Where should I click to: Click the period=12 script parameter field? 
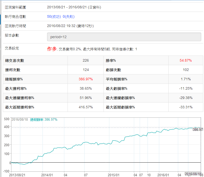click(x=124, y=37)
